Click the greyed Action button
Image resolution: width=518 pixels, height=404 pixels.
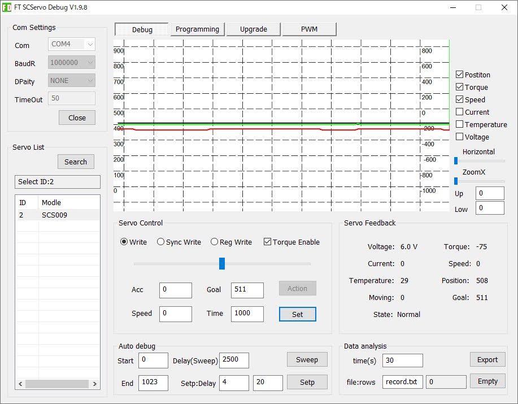tap(297, 288)
